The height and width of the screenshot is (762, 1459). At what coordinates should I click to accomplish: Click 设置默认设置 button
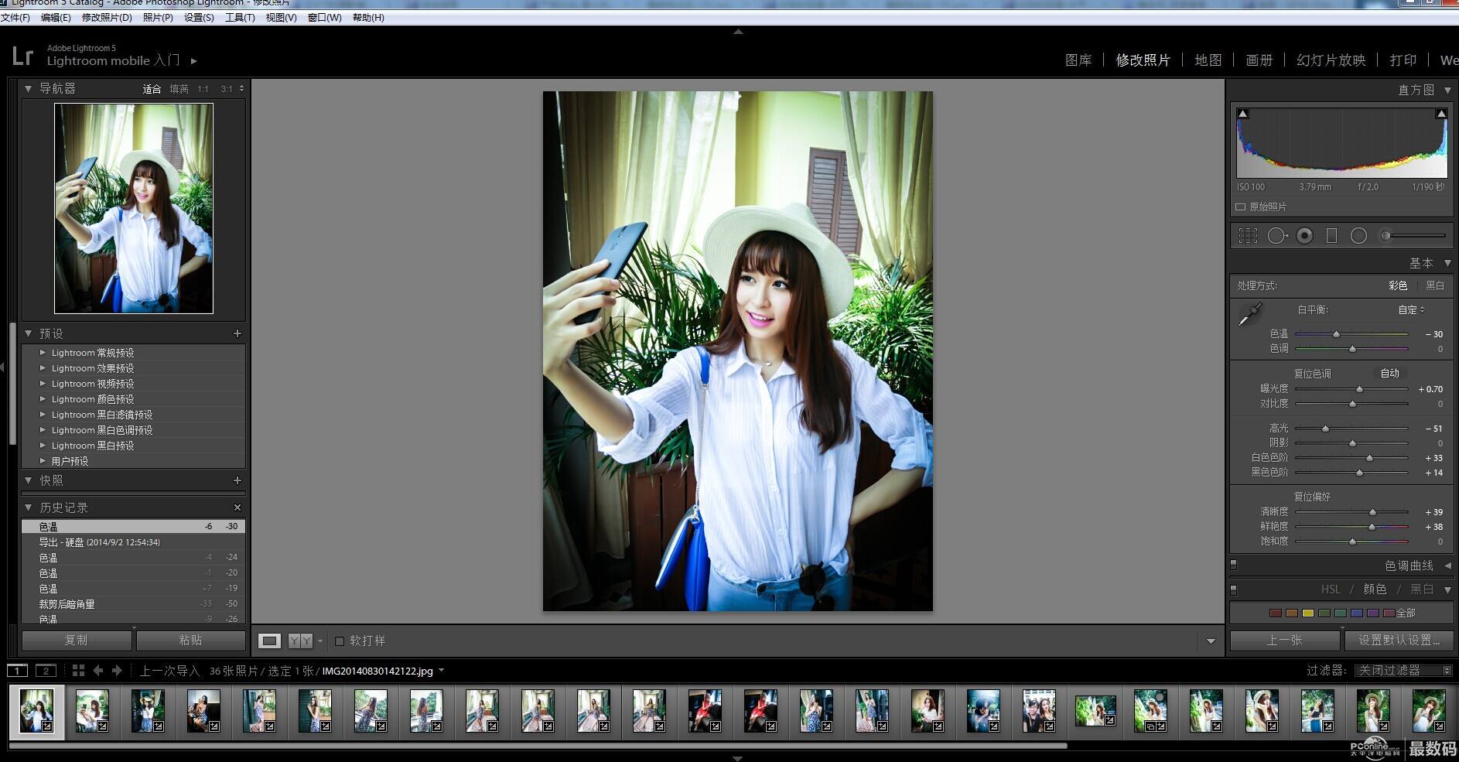(1399, 641)
